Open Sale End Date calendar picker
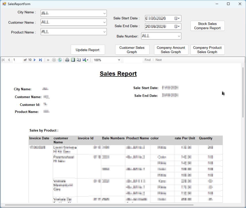The image size is (246, 208). point(177,26)
